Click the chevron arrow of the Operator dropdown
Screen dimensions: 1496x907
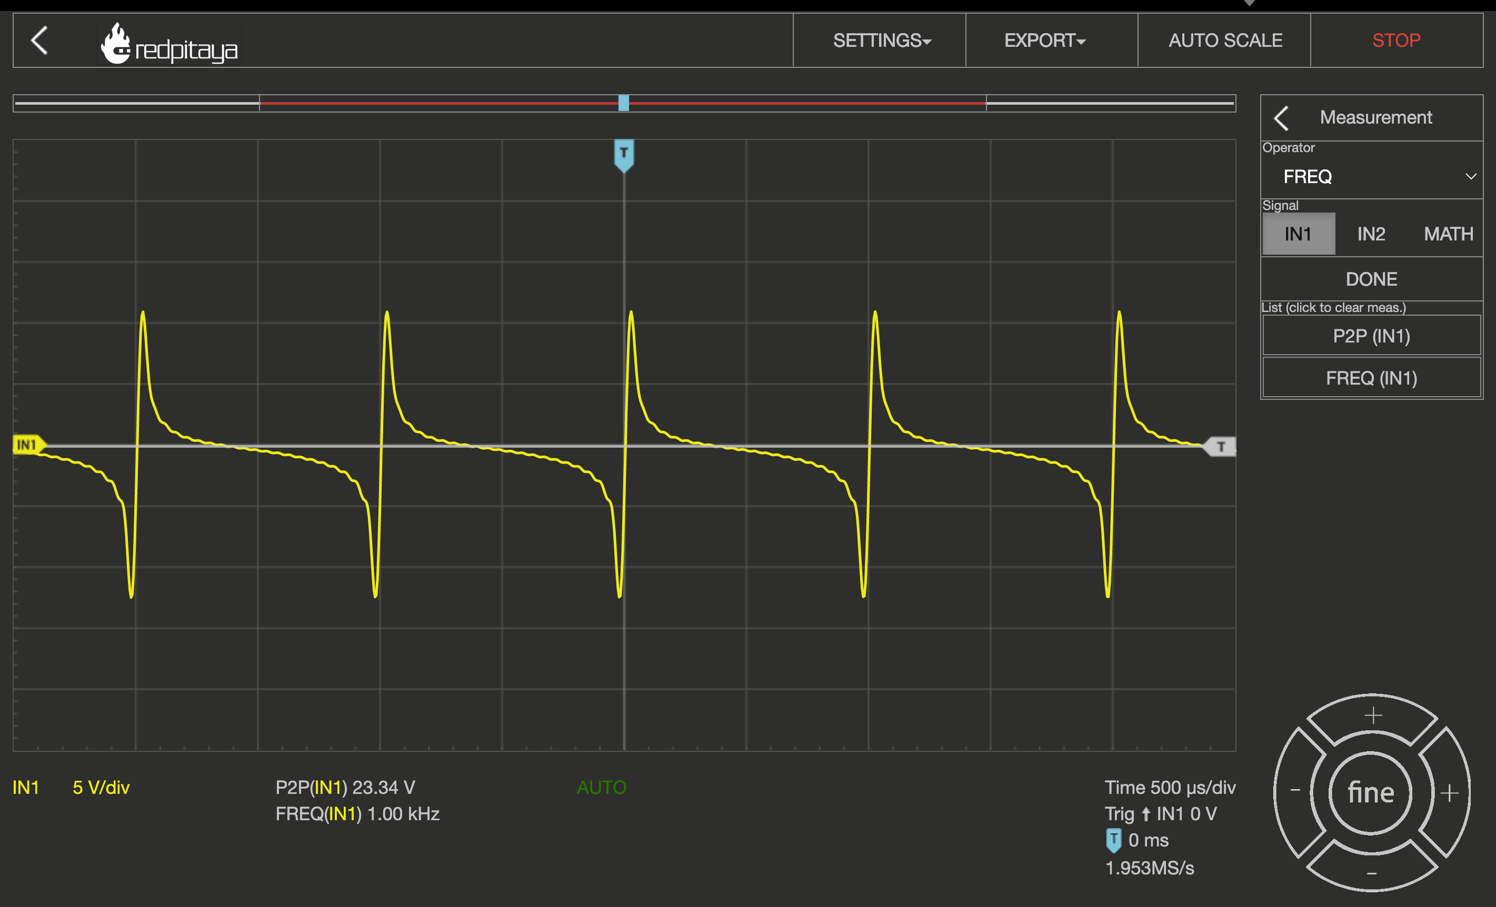(1471, 177)
